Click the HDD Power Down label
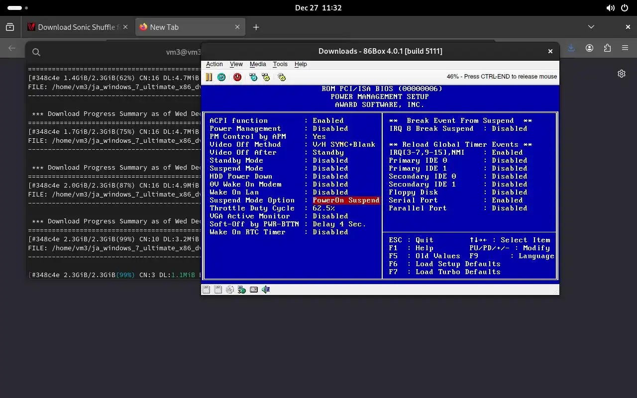This screenshot has height=398, width=637. [241, 177]
